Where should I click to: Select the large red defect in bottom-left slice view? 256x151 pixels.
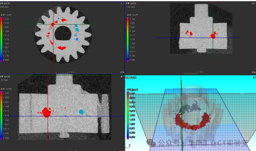coord(46,112)
